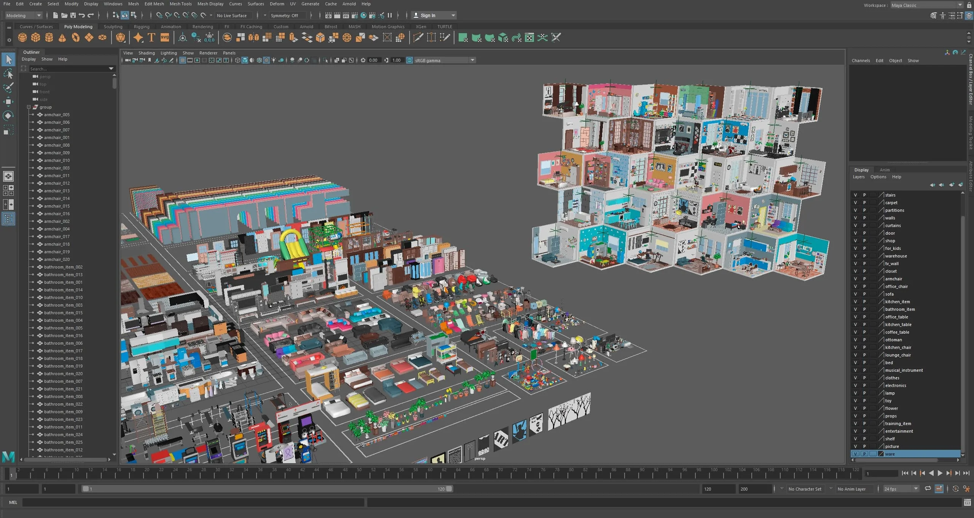
Task: Open the Outliner search filter dropdown arrow
Action: pyautogui.click(x=111, y=69)
